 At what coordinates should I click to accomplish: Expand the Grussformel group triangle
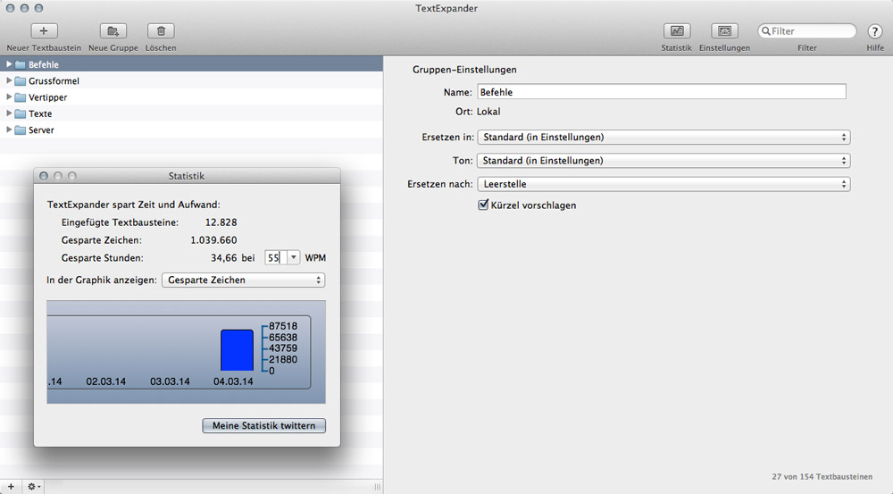(x=9, y=80)
